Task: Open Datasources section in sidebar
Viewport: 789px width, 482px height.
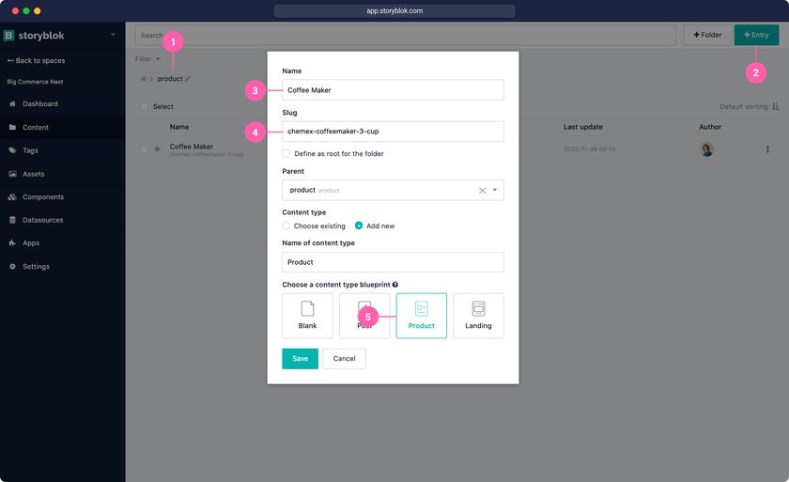Action: coord(43,220)
